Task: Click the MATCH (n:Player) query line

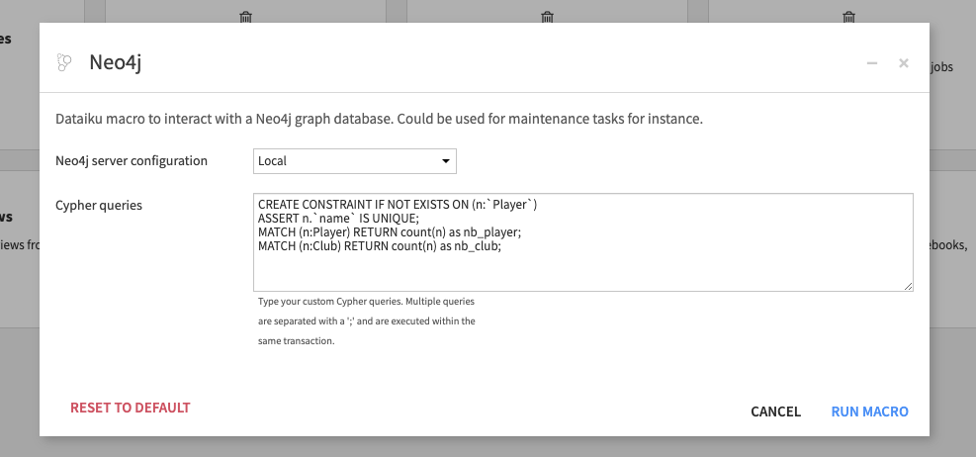Action: point(389,232)
